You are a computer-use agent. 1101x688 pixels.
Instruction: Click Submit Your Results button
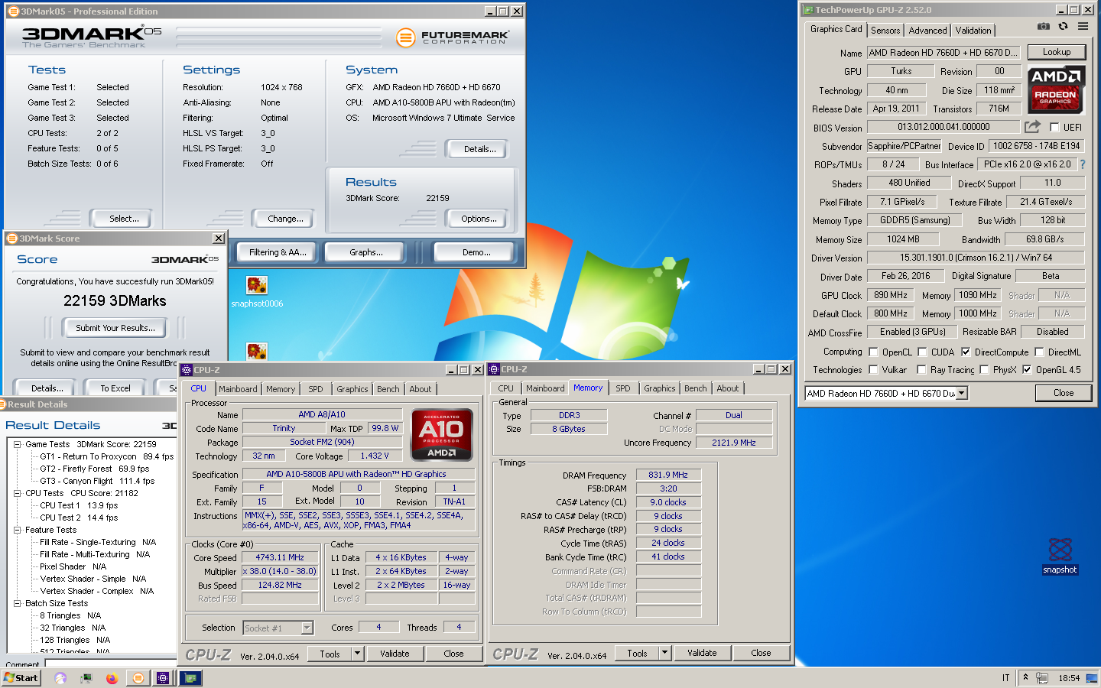(x=115, y=328)
